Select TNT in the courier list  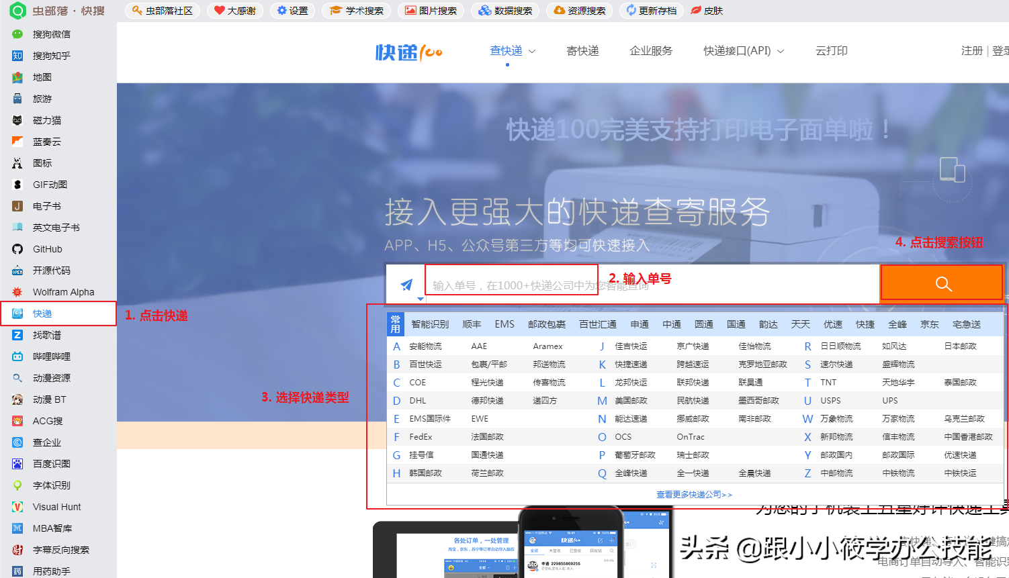828,383
